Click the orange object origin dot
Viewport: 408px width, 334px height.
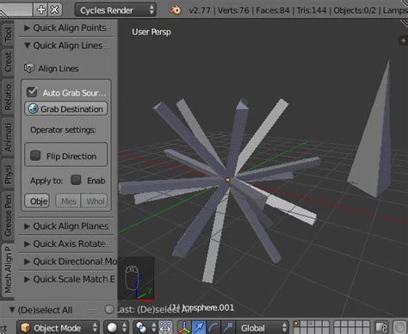click(228, 180)
